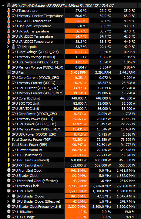The height and width of the screenshot is (219, 141).
Task: Click thermometer icon beside GPU Temperature
Action: [9, 11]
